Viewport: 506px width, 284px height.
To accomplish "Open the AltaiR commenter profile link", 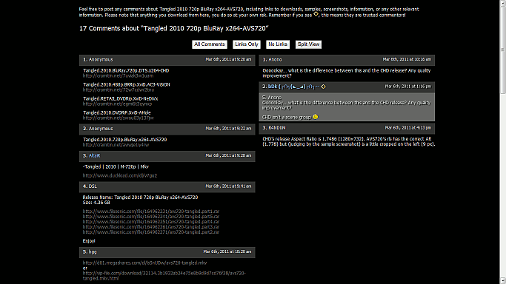I will click(95, 156).
